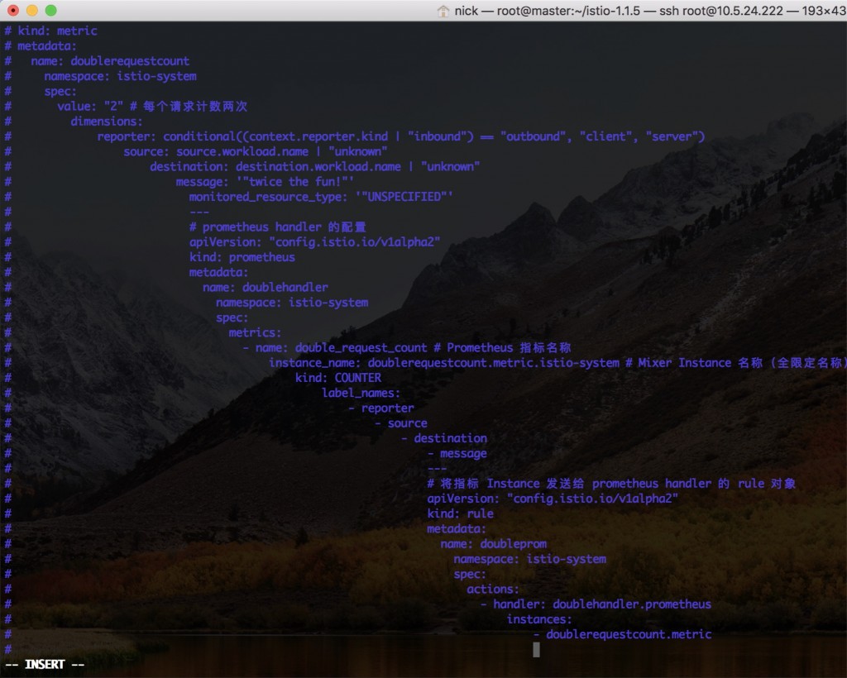Click the 'instance_name: doublerequestcount.metric.istio-system' line
The width and height of the screenshot is (847, 678).
click(x=557, y=363)
